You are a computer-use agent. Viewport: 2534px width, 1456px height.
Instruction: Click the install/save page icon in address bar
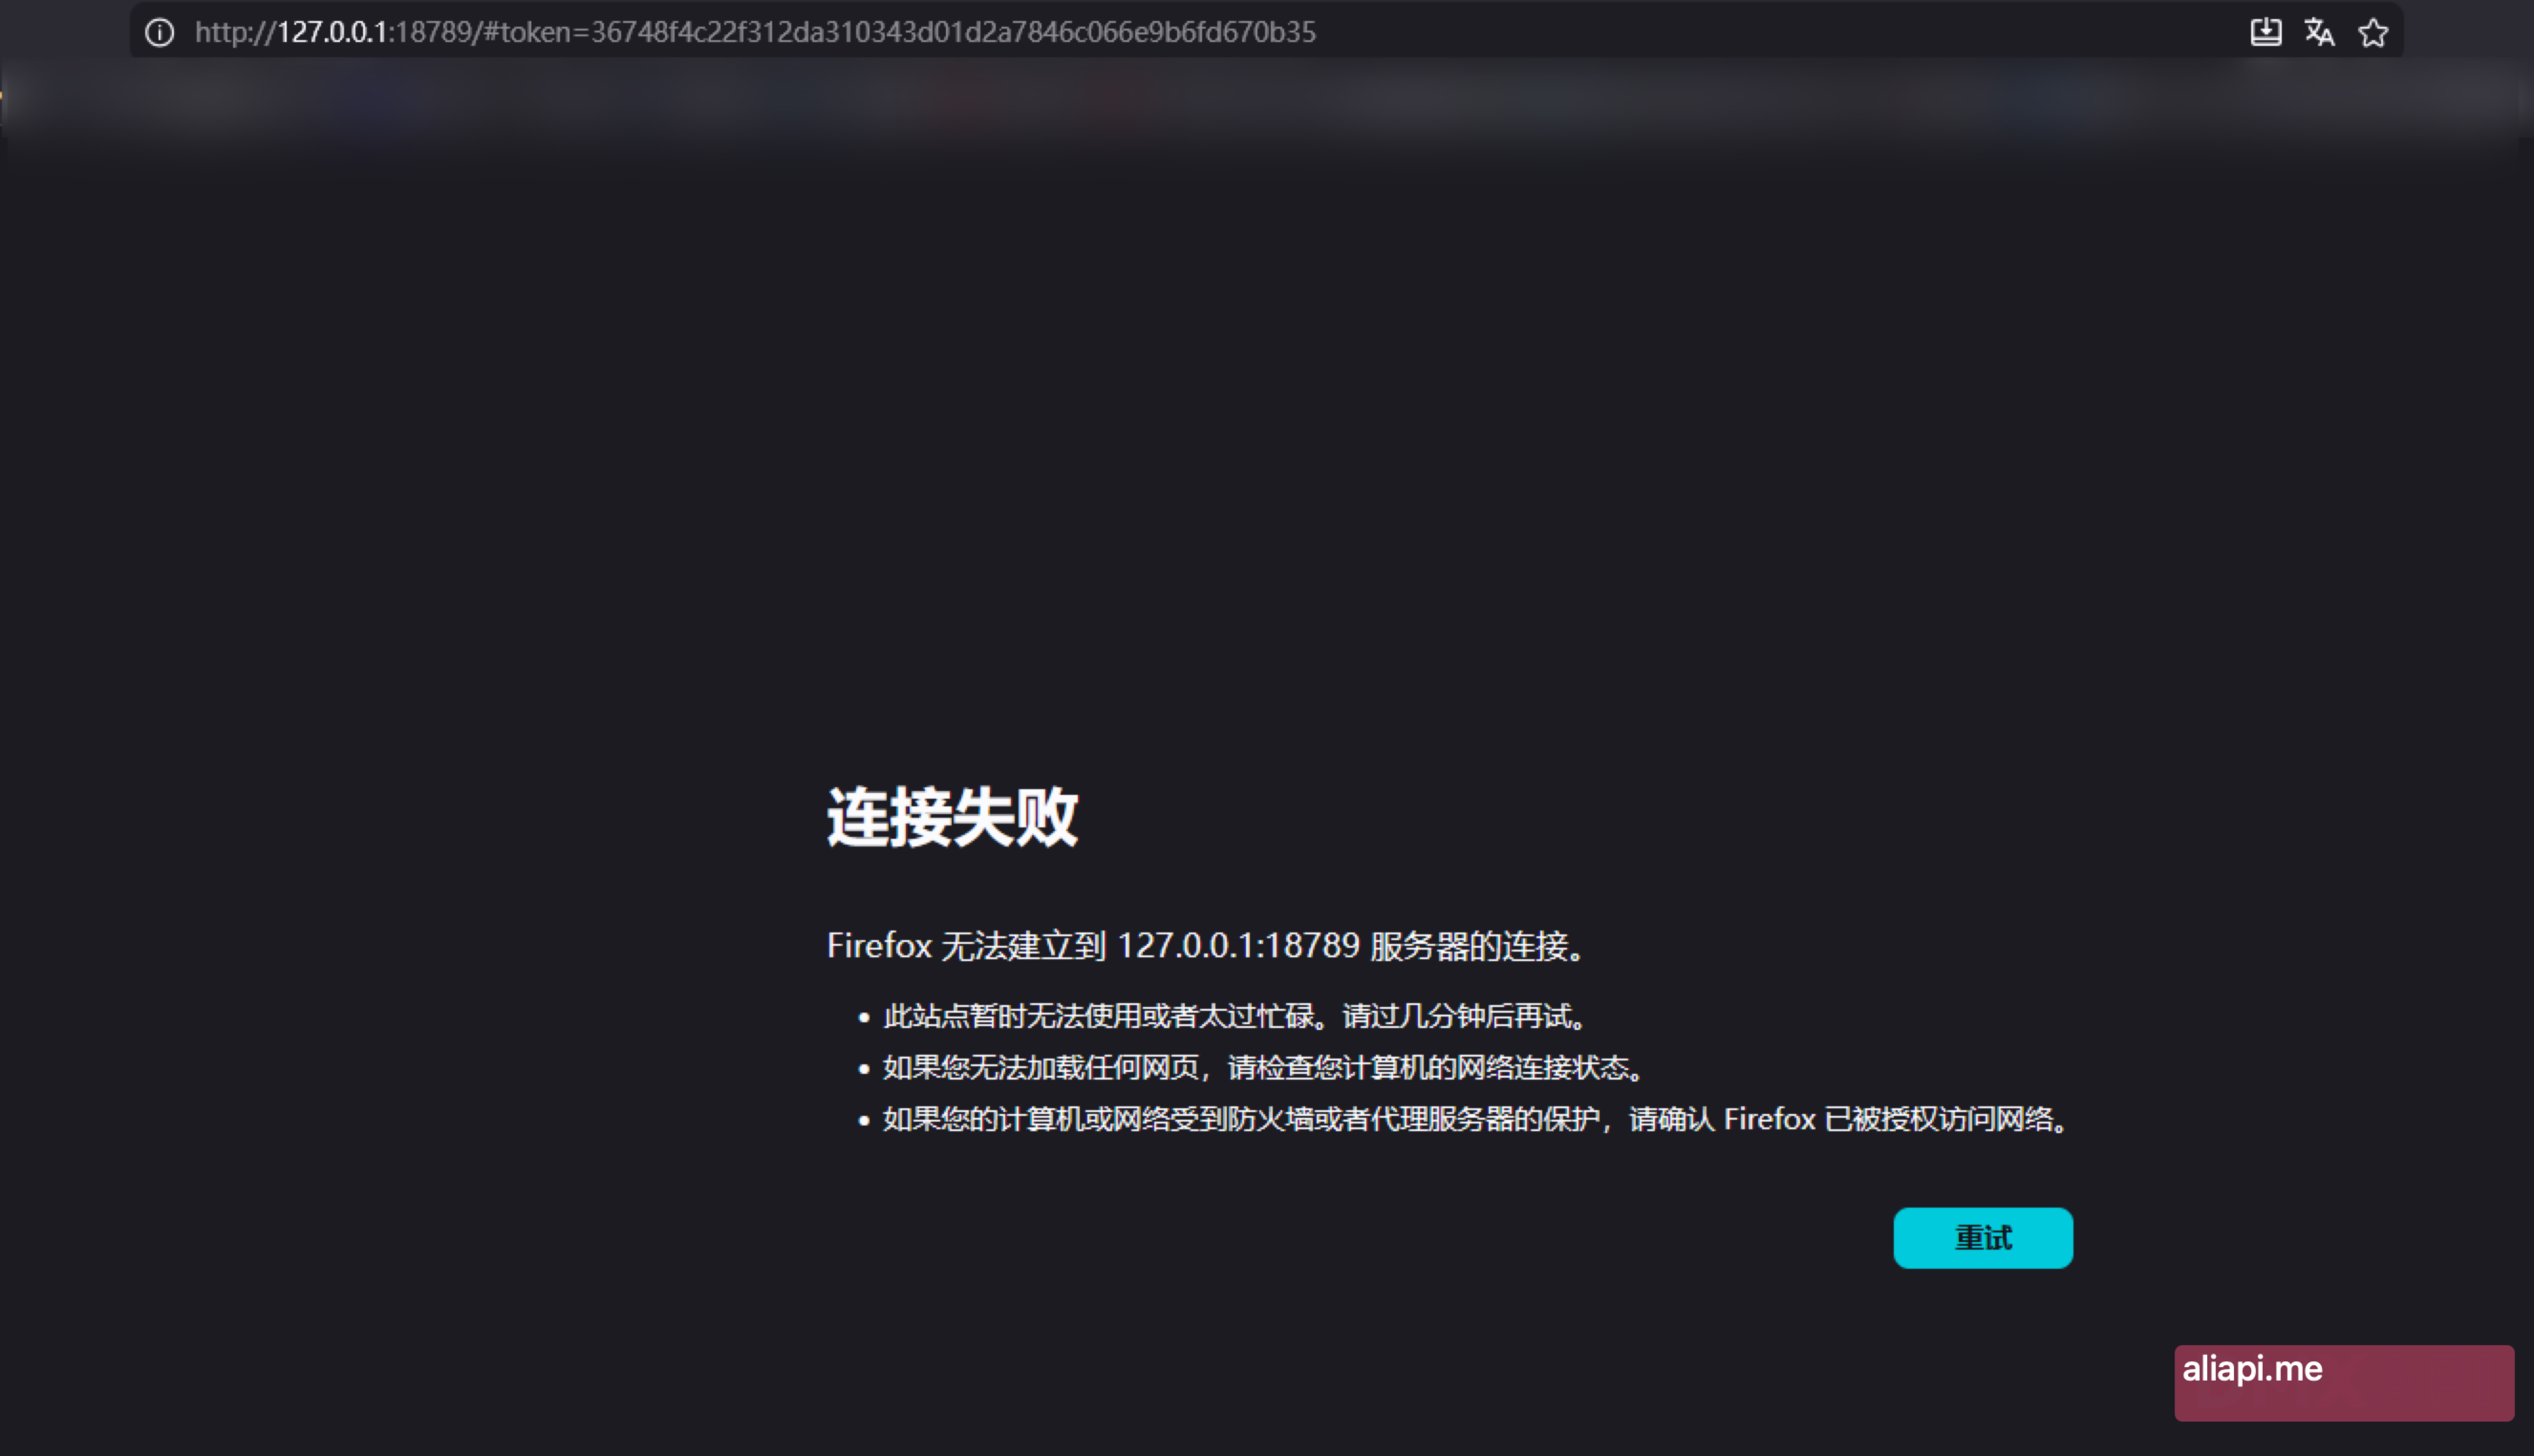2265,32
